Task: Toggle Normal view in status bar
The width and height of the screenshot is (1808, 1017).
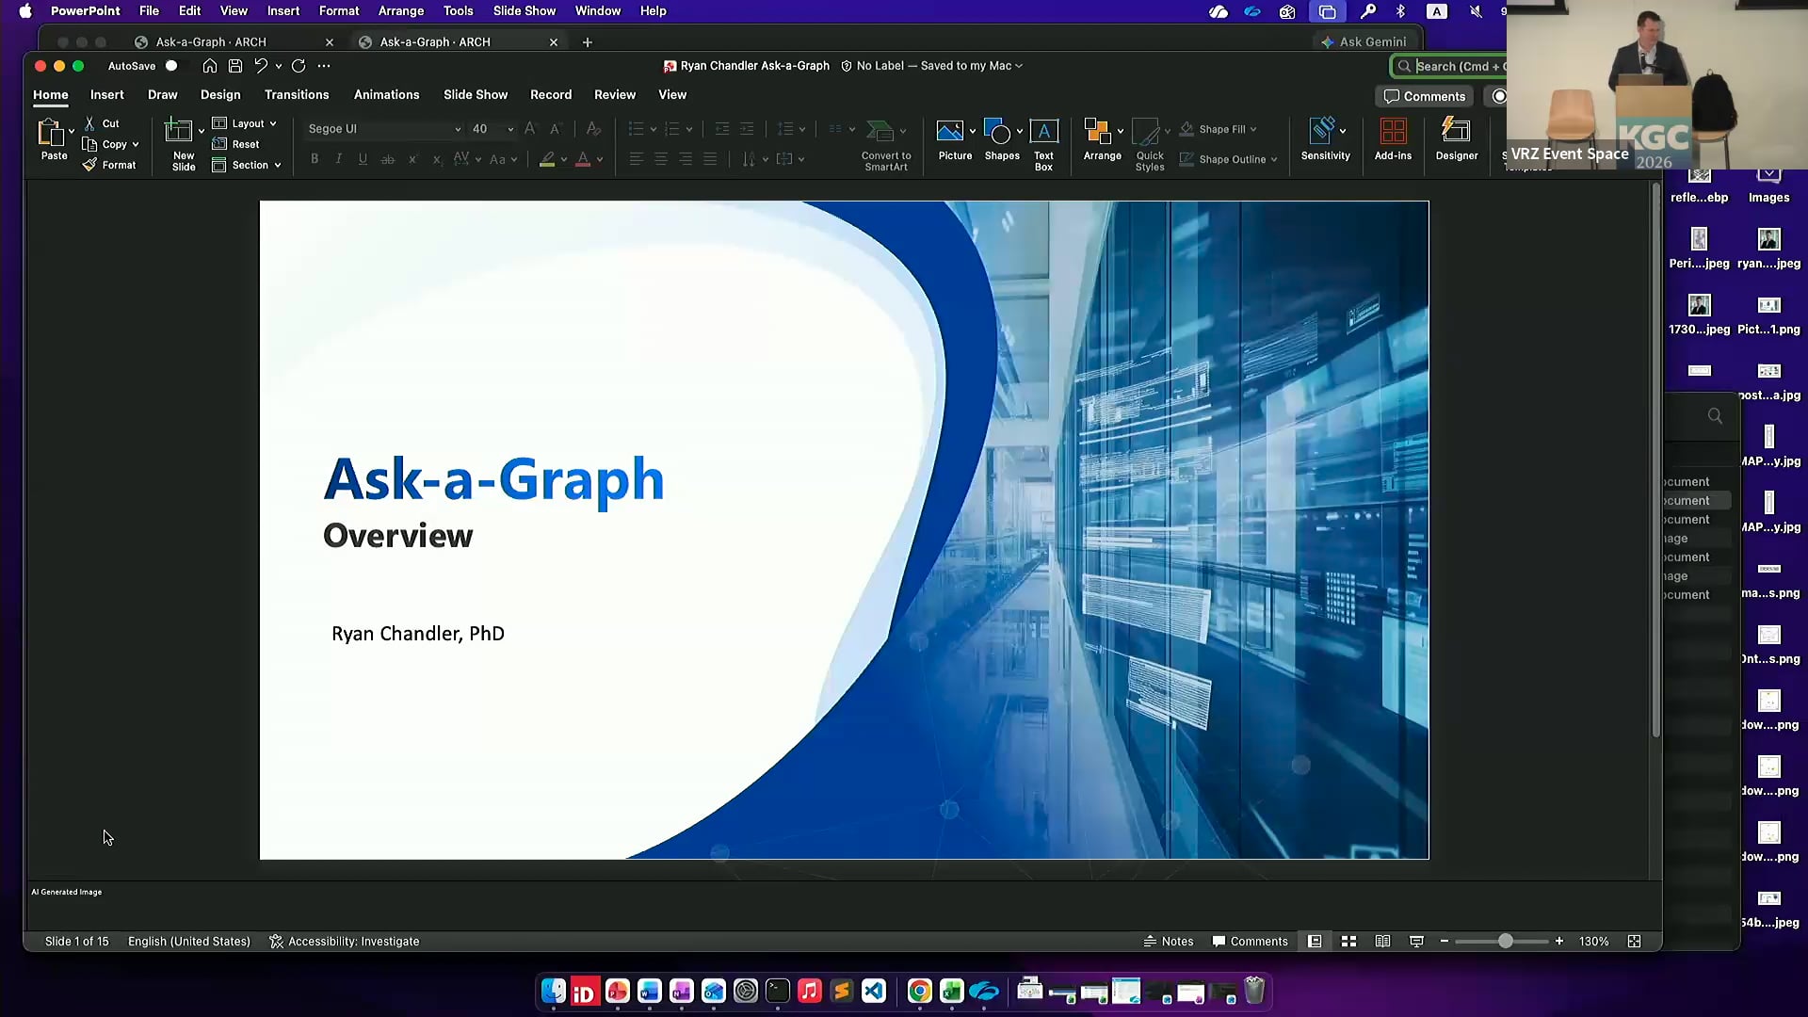Action: click(x=1315, y=942)
